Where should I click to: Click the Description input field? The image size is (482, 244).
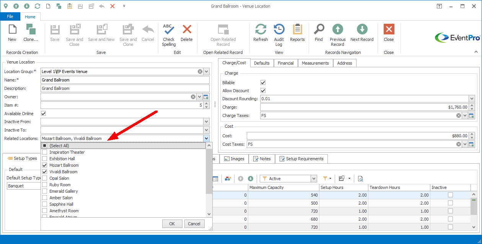click(x=125, y=88)
